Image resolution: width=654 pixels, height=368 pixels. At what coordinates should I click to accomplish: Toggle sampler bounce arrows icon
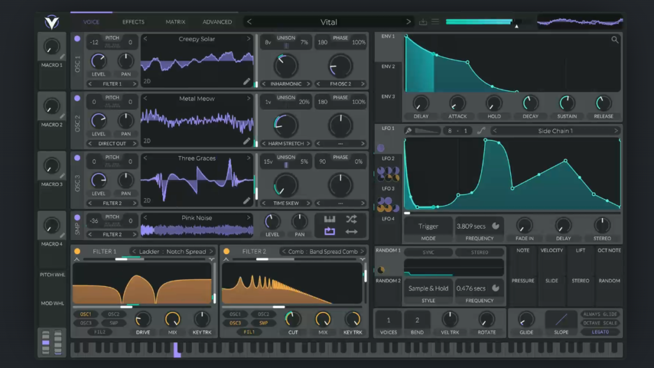click(x=352, y=231)
